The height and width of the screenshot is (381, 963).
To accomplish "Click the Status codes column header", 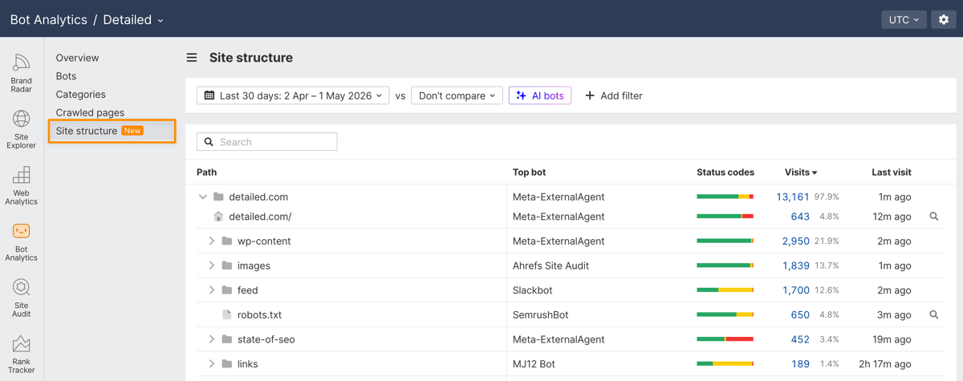I will (x=725, y=172).
